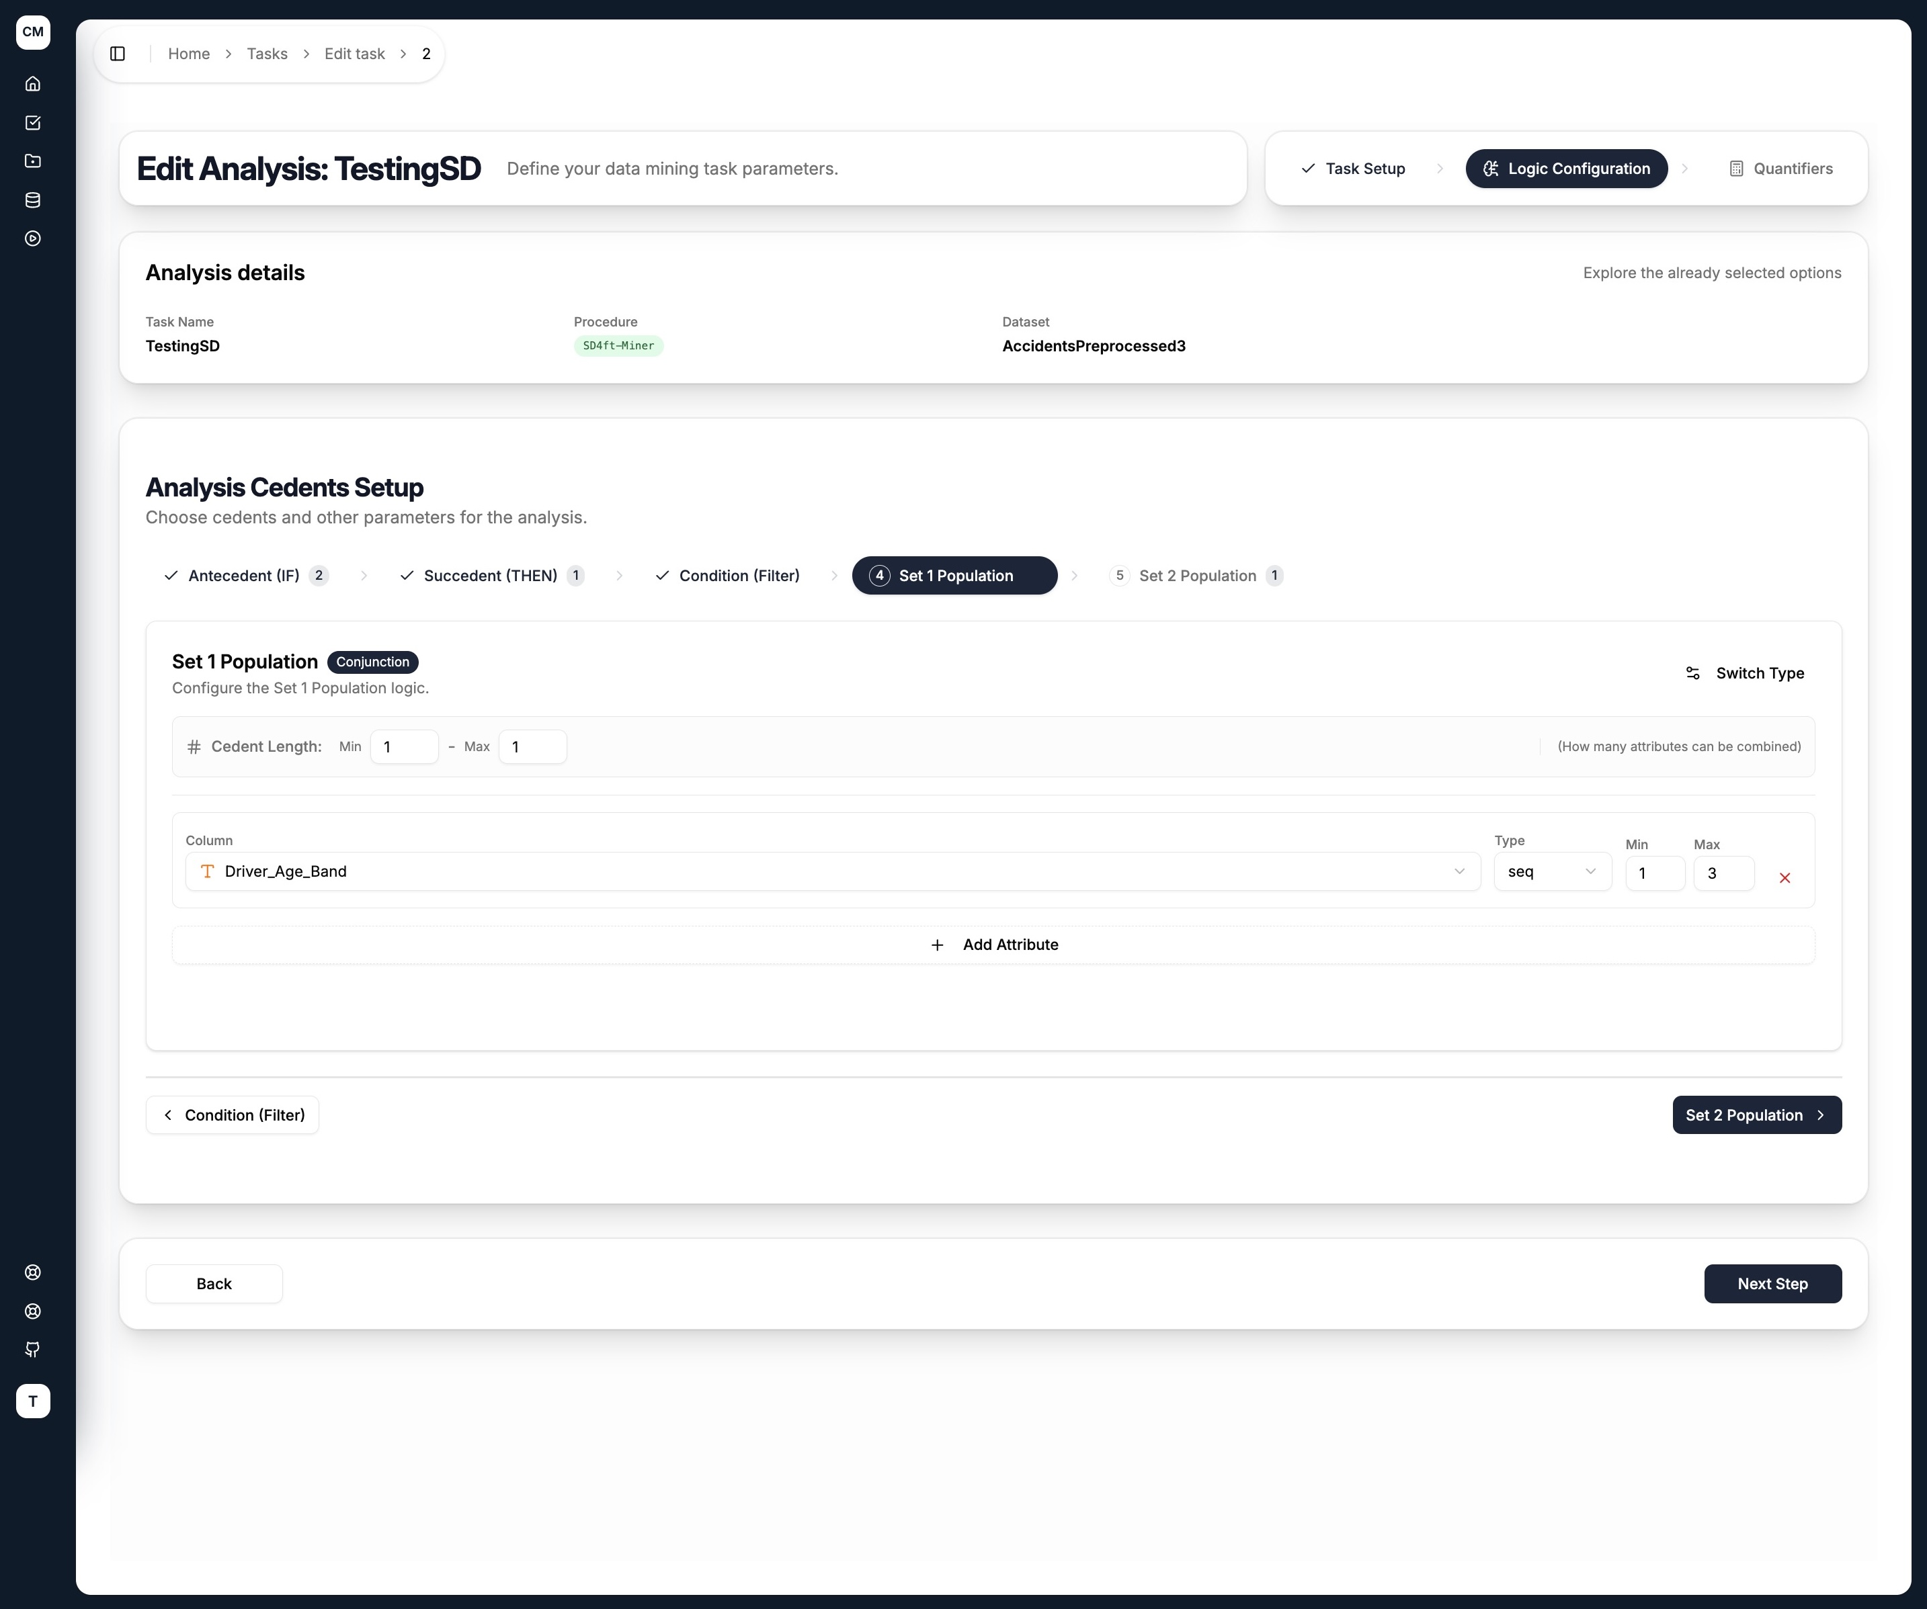The image size is (1927, 1609).
Task: Click the Next Step button
Action: click(1773, 1283)
